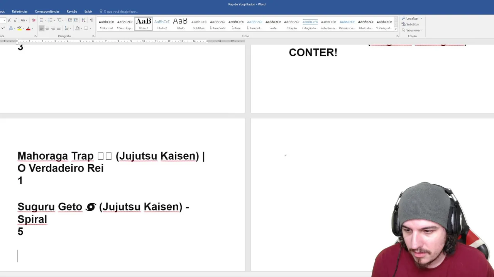Toggle the bullet list button
494x277 pixels.
tap(41, 20)
